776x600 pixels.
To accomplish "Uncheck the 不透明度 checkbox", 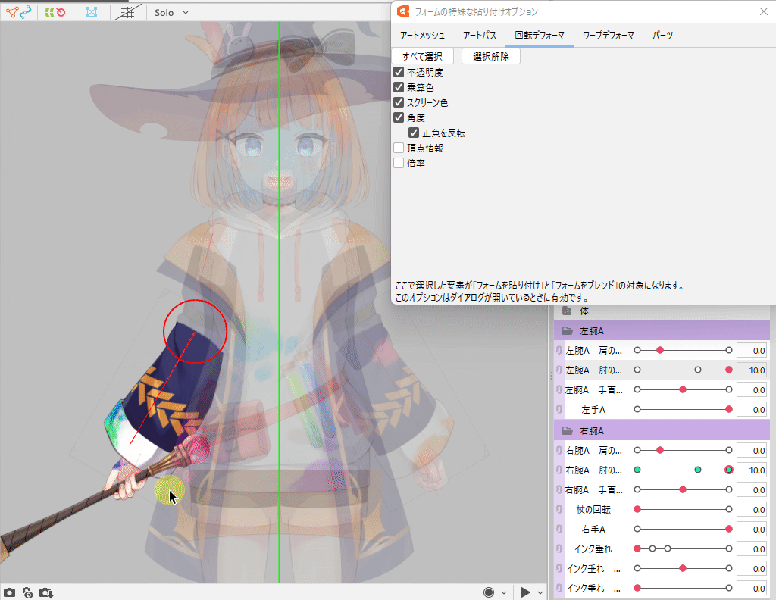I will (x=399, y=73).
